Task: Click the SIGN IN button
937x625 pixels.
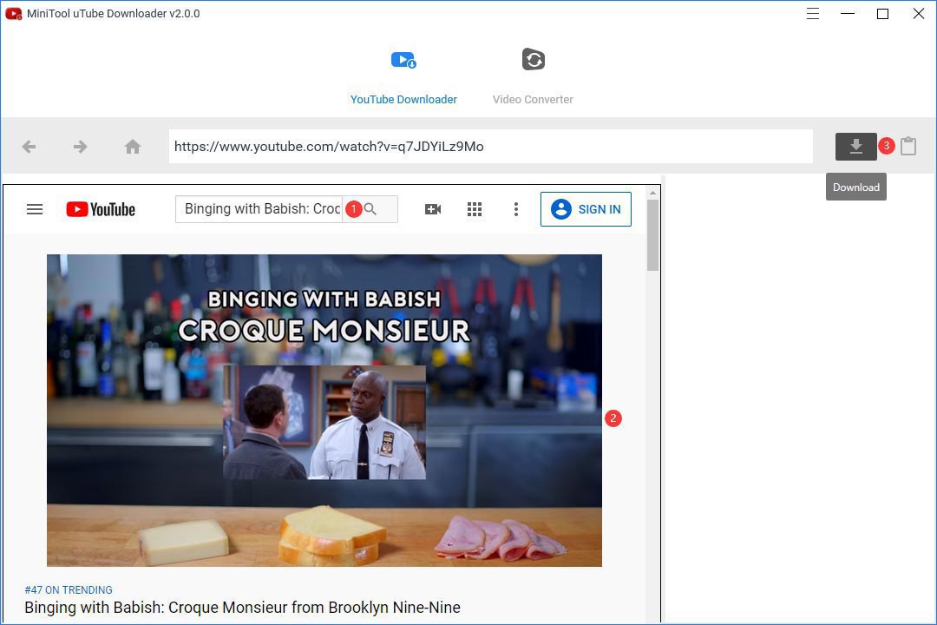Action: pos(586,208)
